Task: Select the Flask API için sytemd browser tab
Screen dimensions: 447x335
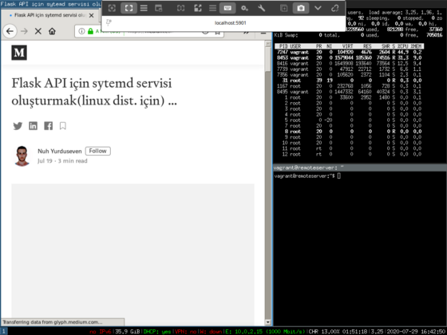Action: tap(50, 15)
